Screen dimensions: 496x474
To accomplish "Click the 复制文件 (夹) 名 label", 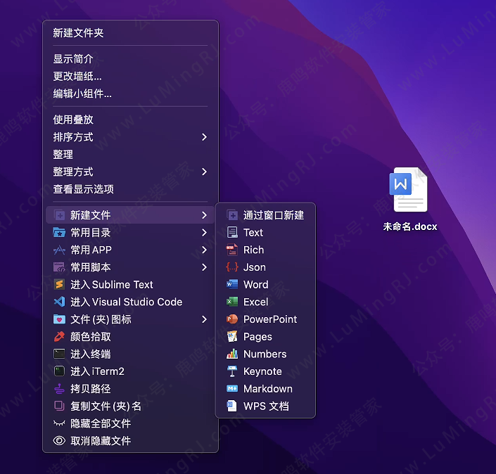I will tap(106, 406).
